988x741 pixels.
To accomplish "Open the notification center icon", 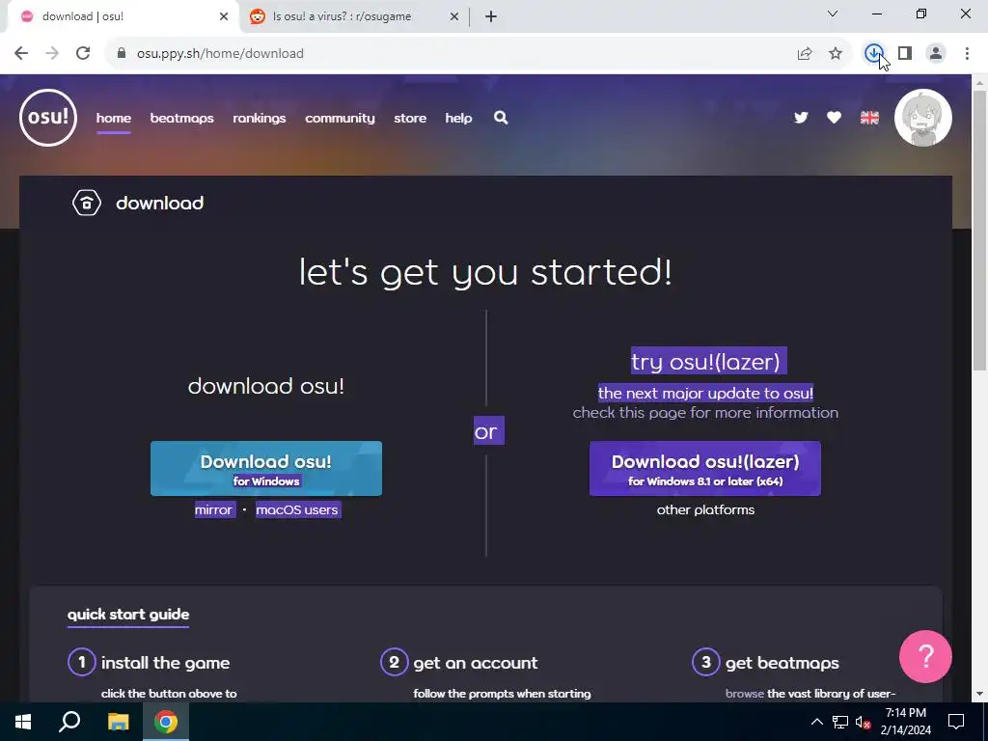I will coord(956,722).
